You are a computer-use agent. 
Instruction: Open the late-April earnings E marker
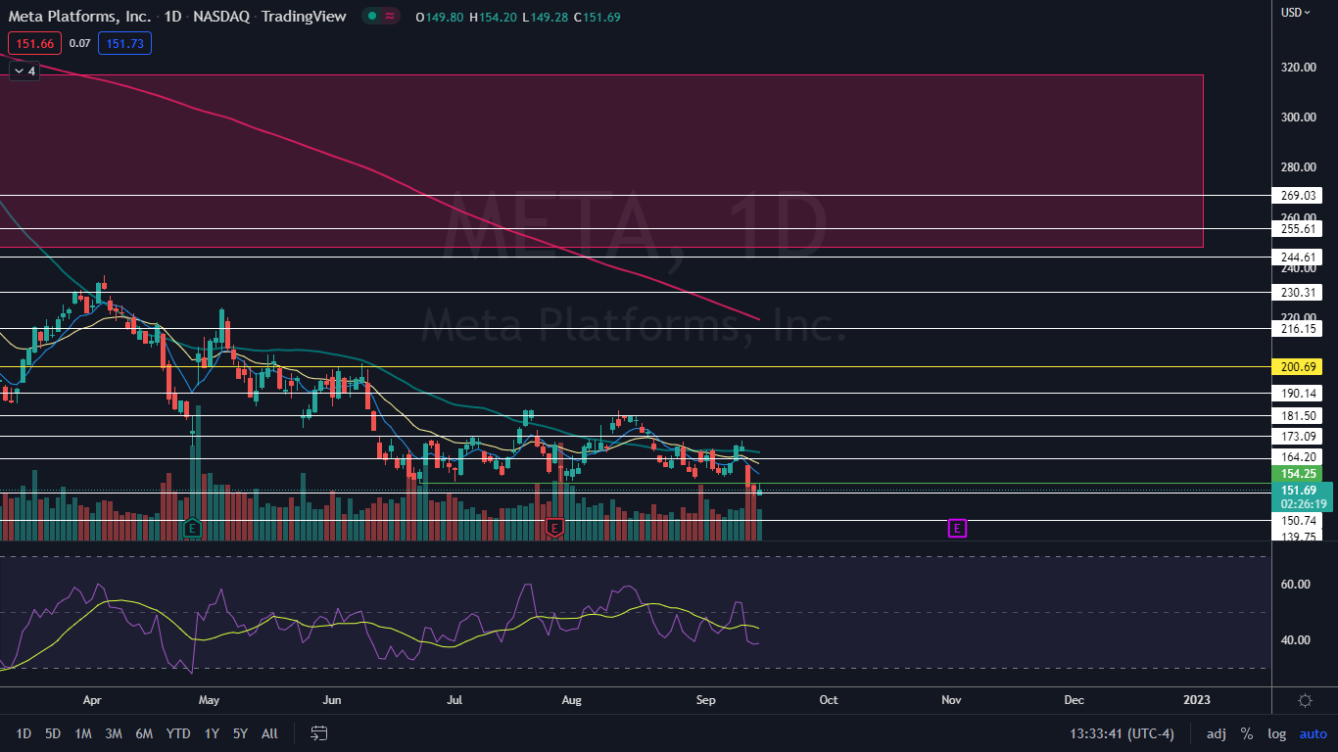pyautogui.click(x=192, y=528)
